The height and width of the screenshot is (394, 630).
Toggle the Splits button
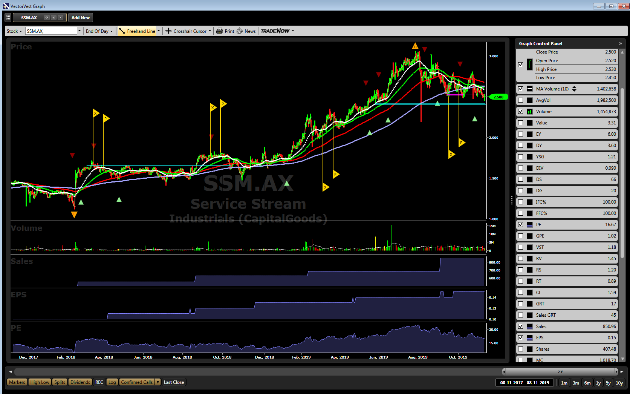[x=60, y=382]
